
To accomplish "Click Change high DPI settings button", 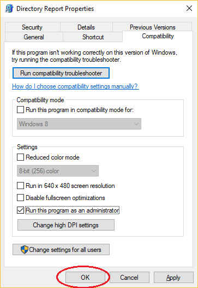I will [x=66, y=225].
